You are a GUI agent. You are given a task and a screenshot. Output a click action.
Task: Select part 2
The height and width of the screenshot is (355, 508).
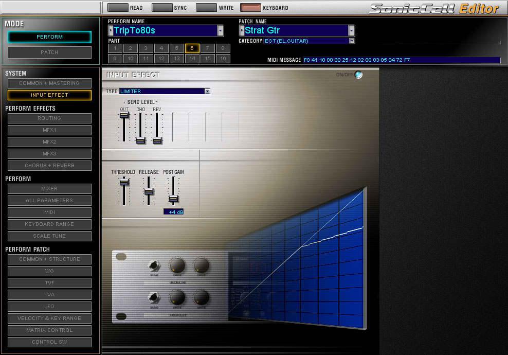tap(130, 48)
